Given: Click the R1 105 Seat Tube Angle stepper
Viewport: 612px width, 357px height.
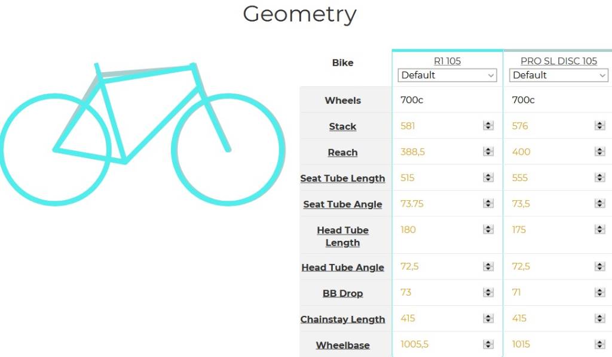Looking at the screenshot, I should tap(488, 203).
